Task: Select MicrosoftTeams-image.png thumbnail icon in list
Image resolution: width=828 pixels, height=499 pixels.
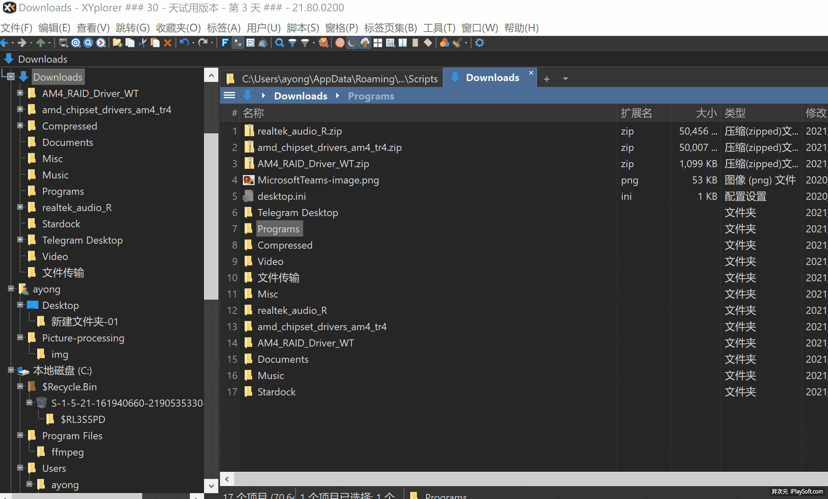Action: tap(249, 180)
